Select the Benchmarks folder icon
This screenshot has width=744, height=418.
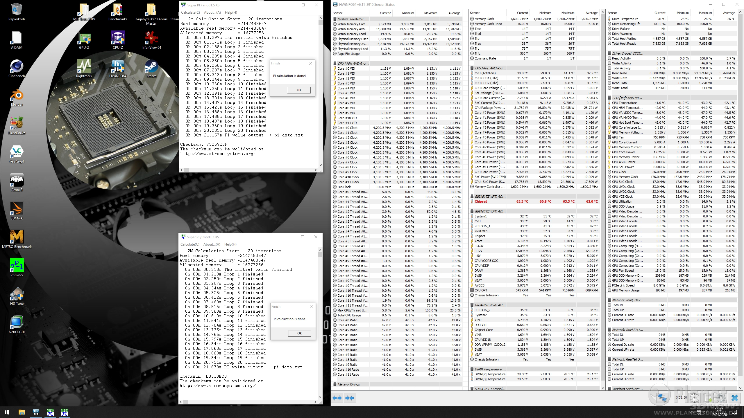pyautogui.click(x=118, y=12)
